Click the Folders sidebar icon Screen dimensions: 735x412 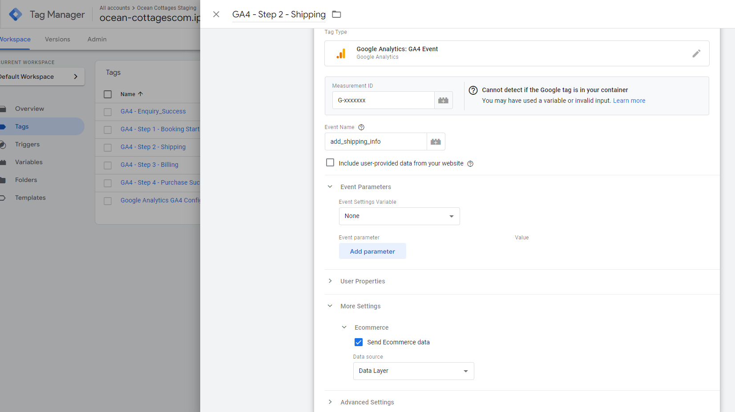click(3, 180)
